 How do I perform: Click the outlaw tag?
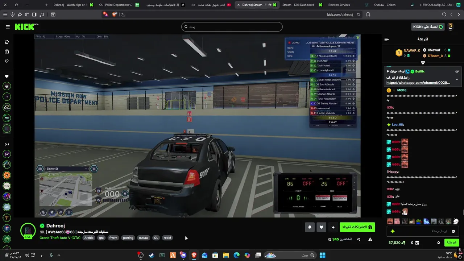tap(144, 238)
